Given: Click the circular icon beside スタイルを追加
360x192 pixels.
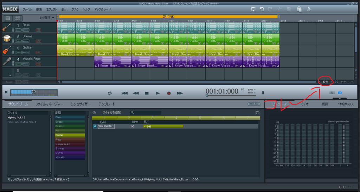Looking at the screenshot, I should click(x=94, y=112).
